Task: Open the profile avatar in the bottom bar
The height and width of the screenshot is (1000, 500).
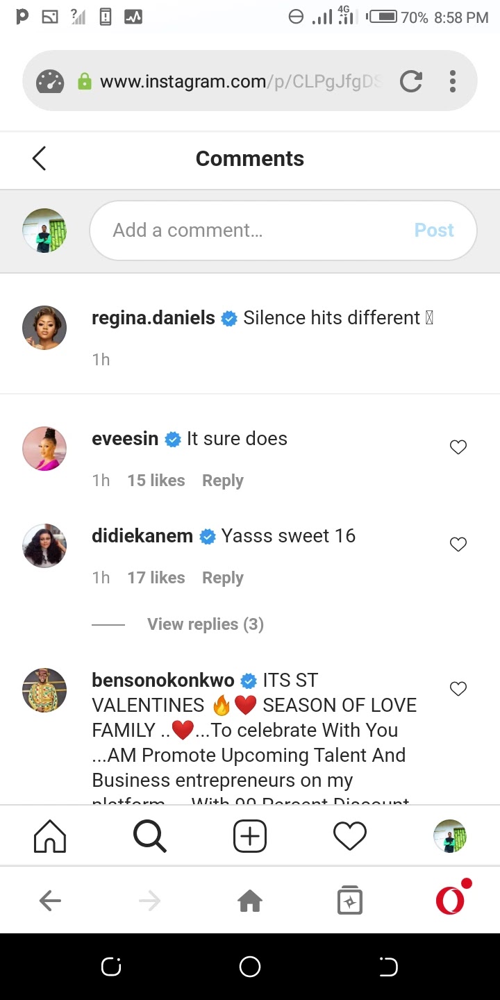Action: 450,836
